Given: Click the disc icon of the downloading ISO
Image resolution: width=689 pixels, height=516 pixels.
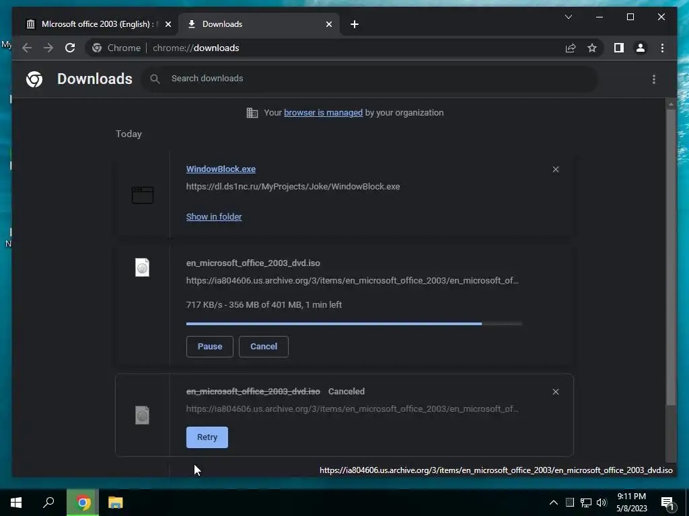Looking at the screenshot, I should [x=142, y=267].
